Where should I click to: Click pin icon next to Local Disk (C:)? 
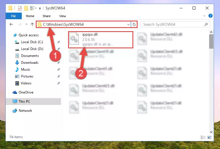coord(59,42)
